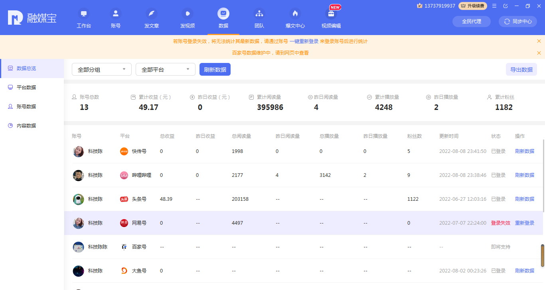Select 平台数据 in the sidebar
545x290 pixels.
coord(32,88)
